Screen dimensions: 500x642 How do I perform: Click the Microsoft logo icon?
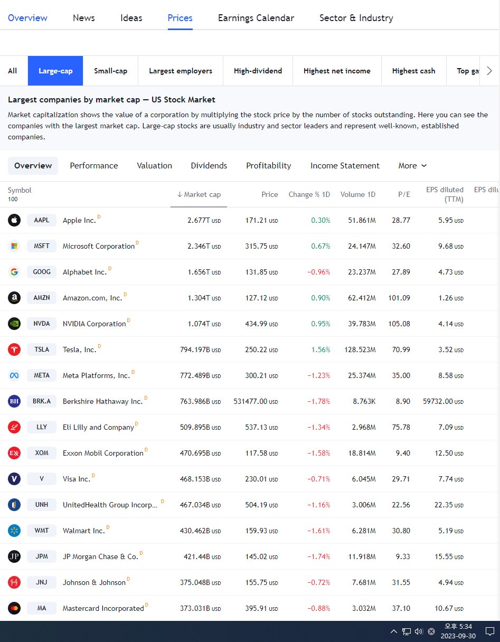(x=14, y=246)
